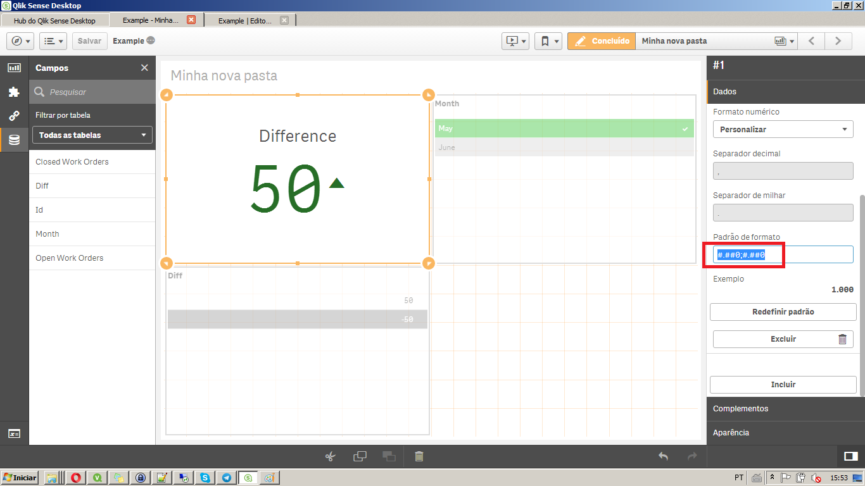865x486 pixels.
Task: Expand the Aparência section
Action: [x=786, y=433]
